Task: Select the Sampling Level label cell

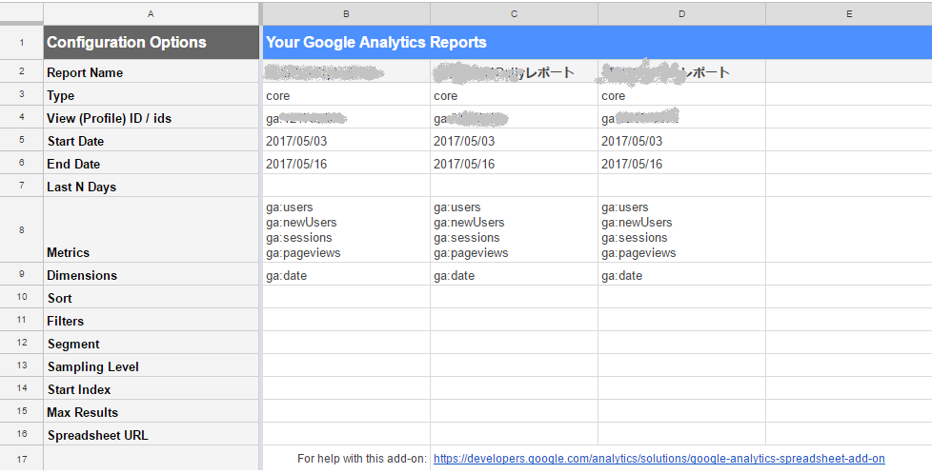Action: point(151,365)
